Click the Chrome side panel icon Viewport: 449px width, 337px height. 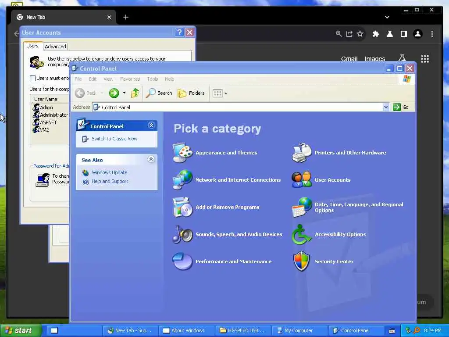tap(404, 34)
